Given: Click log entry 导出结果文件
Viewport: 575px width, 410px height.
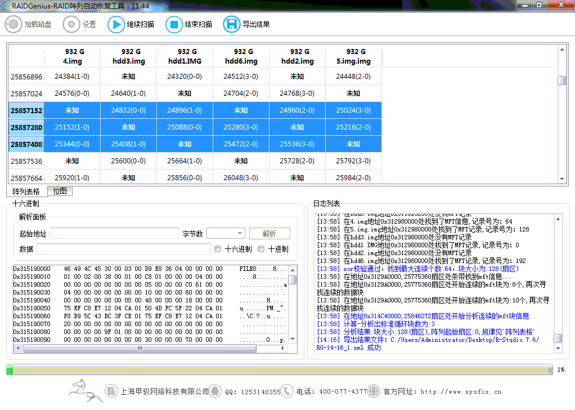Looking at the screenshot, I should point(428,344).
